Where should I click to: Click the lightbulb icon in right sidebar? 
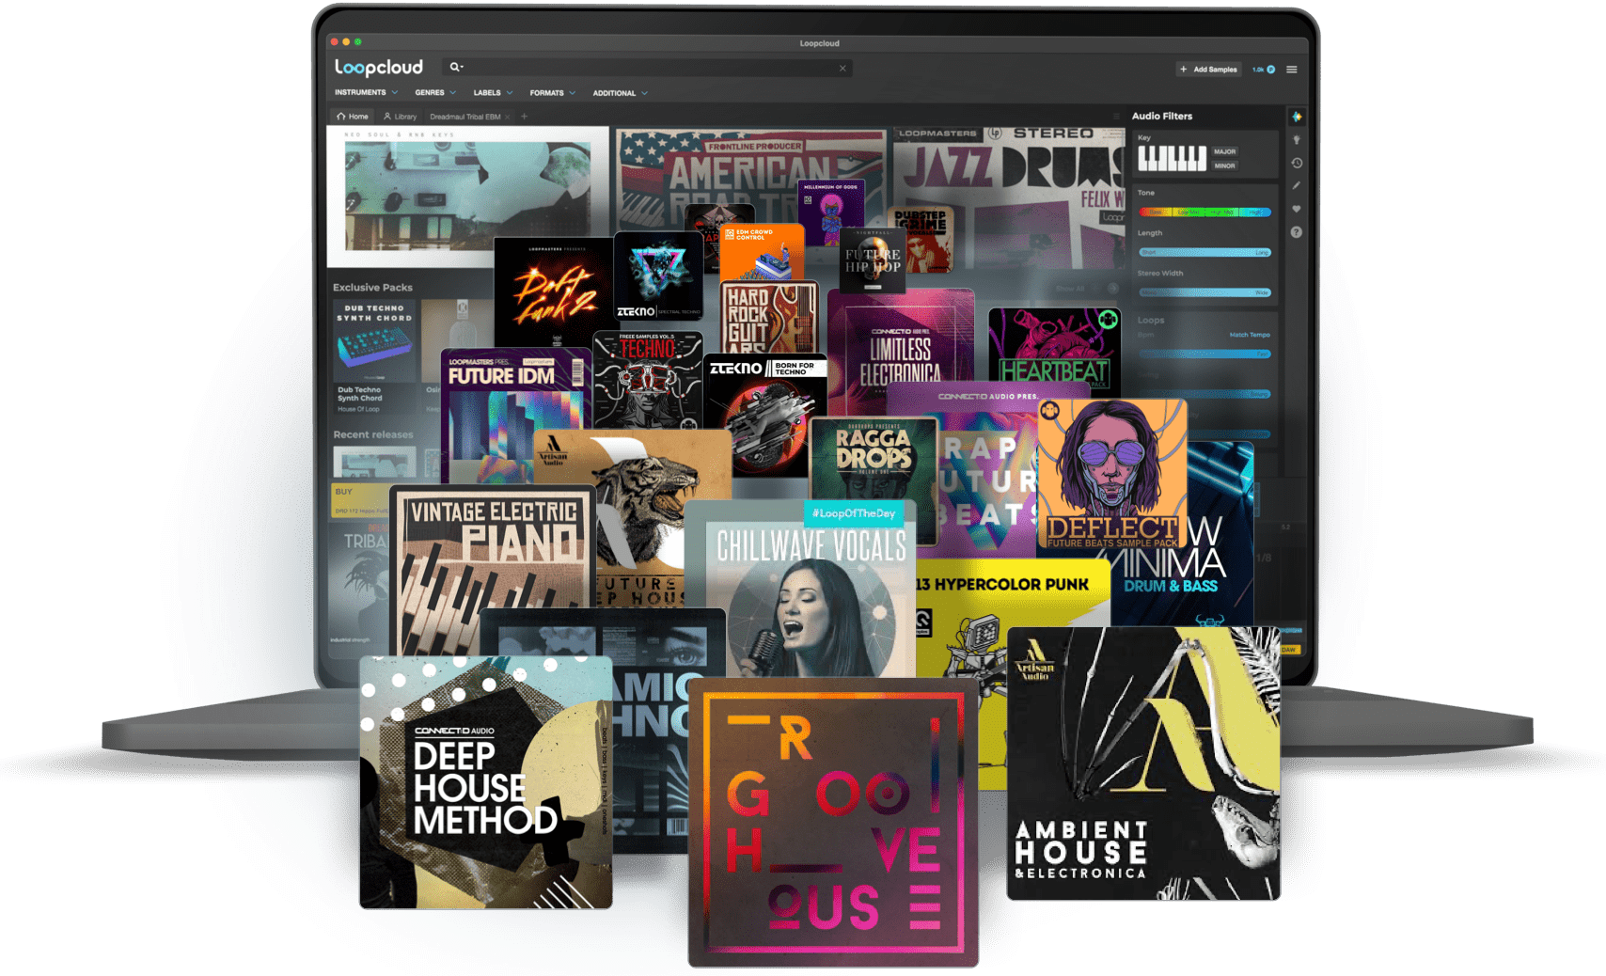(x=1297, y=140)
